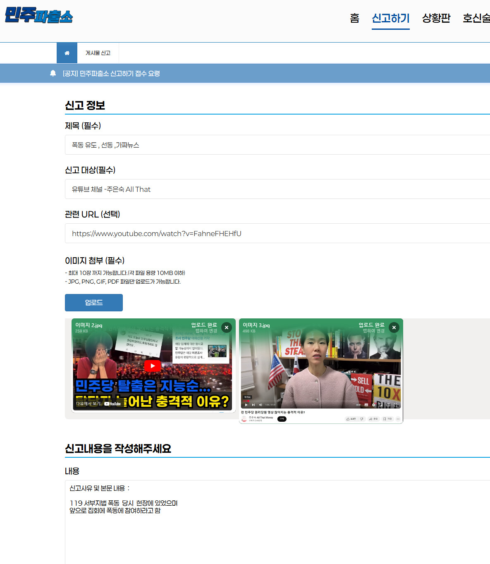Click the 민주파출소 site logo

[x=39, y=16]
